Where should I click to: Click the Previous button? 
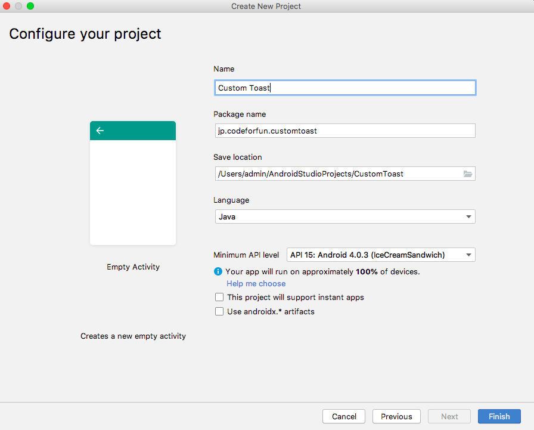point(396,416)
